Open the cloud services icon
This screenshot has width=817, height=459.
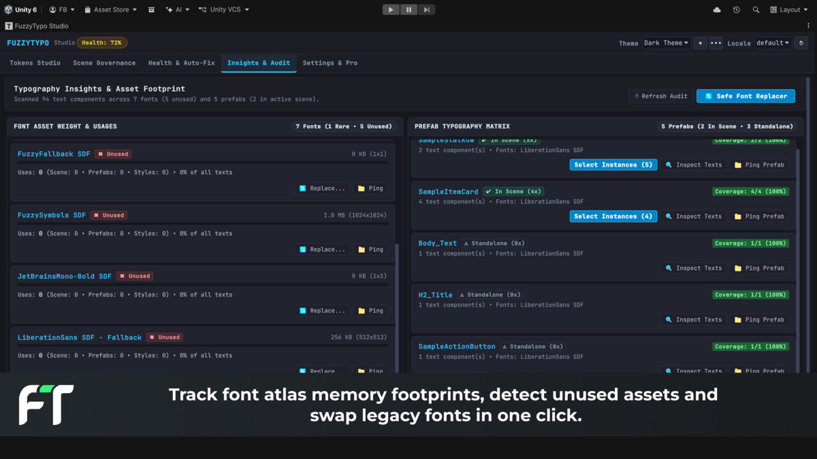(717, 10)
